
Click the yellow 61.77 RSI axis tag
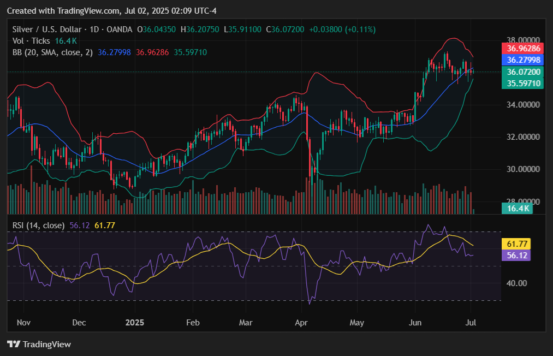point(516,244)
